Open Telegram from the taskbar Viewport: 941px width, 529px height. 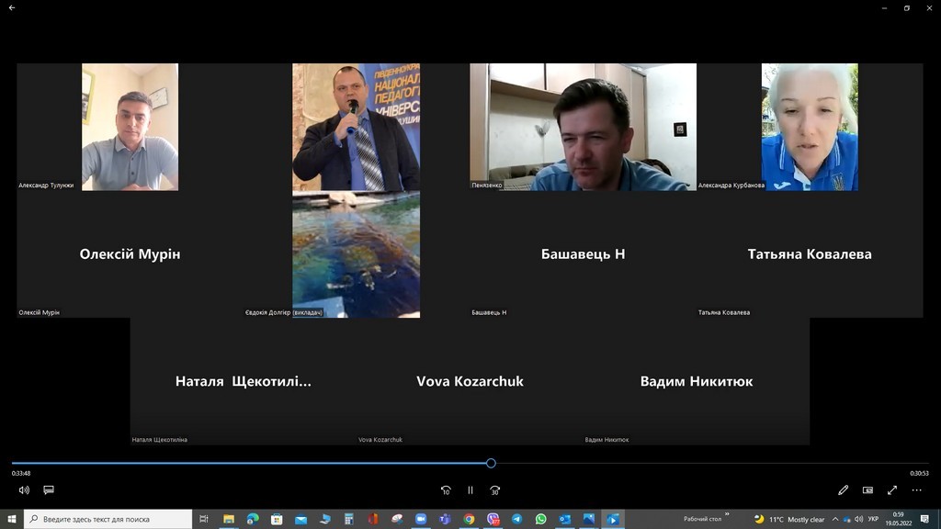[516, 519]
